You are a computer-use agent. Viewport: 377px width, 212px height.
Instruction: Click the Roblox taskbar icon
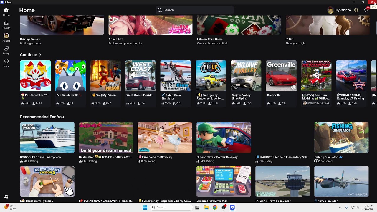tap(232, 207)
